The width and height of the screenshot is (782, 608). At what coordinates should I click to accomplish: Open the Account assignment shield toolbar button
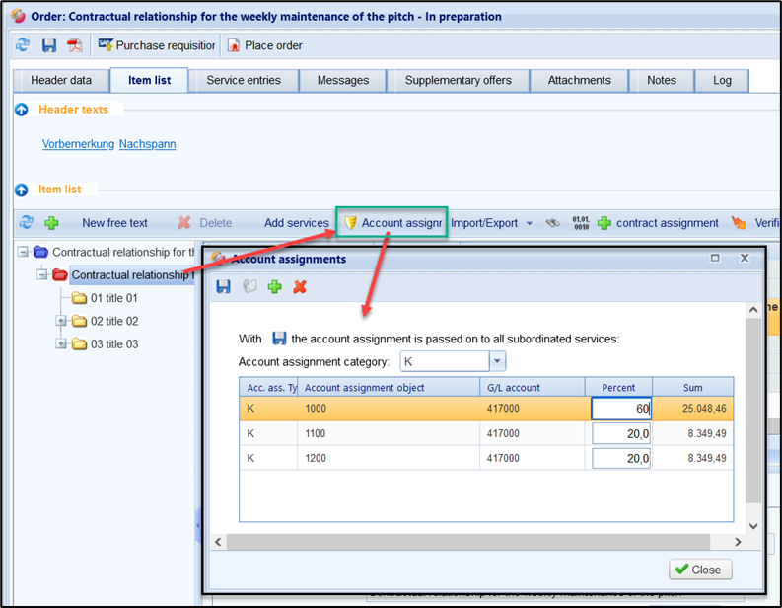coord(391,223)
